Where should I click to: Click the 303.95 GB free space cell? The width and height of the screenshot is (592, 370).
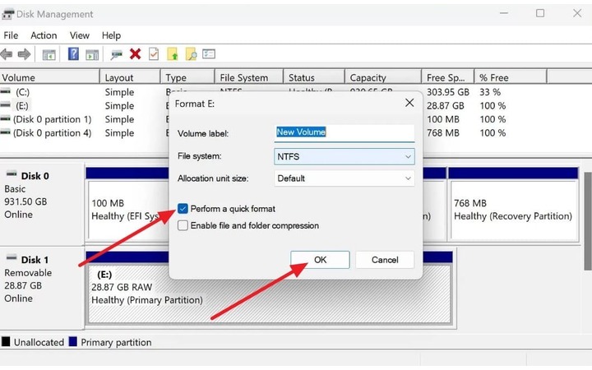click(448, 92)
